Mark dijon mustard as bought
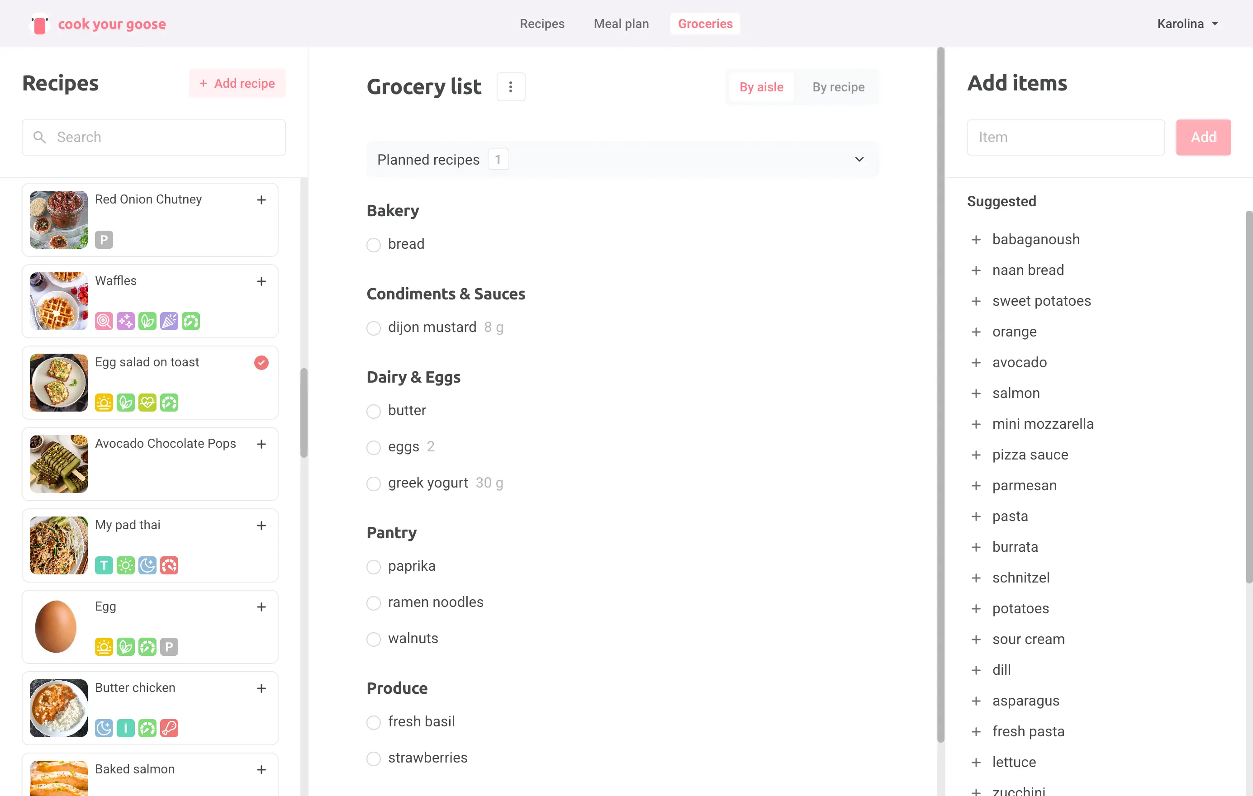Image resolution: width=1253 pixels, height=796 pixels. coord(373,328)
